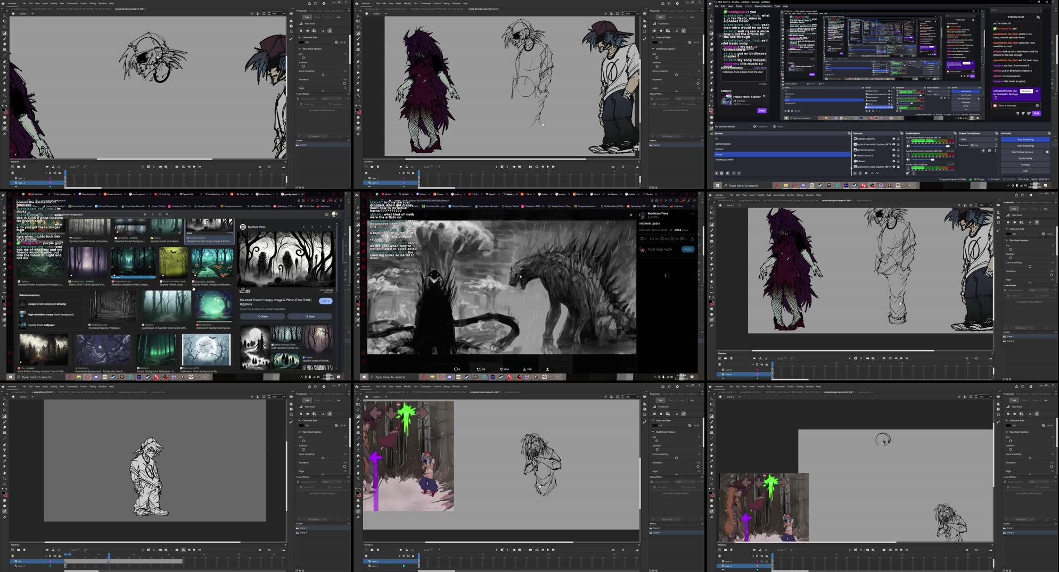
Task: Click Save button in Google image preview
Action: 309,317
